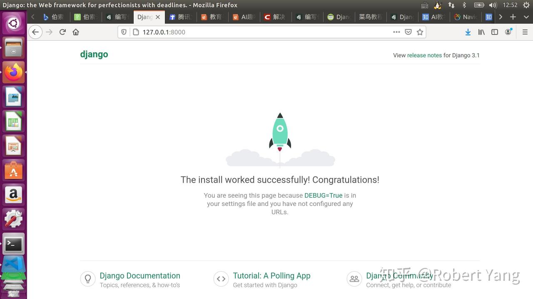The image size is (533, 299).
Task: Show site information for 127.0.0.1
Action: coord(135,32)
